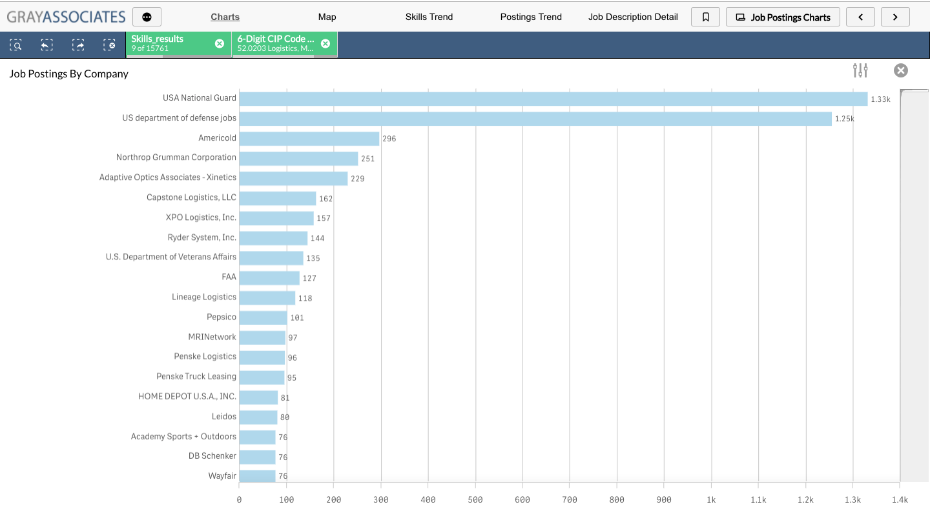
Task: Click Academy Sports + Outdoors label
Action: (x=183, y=436)
